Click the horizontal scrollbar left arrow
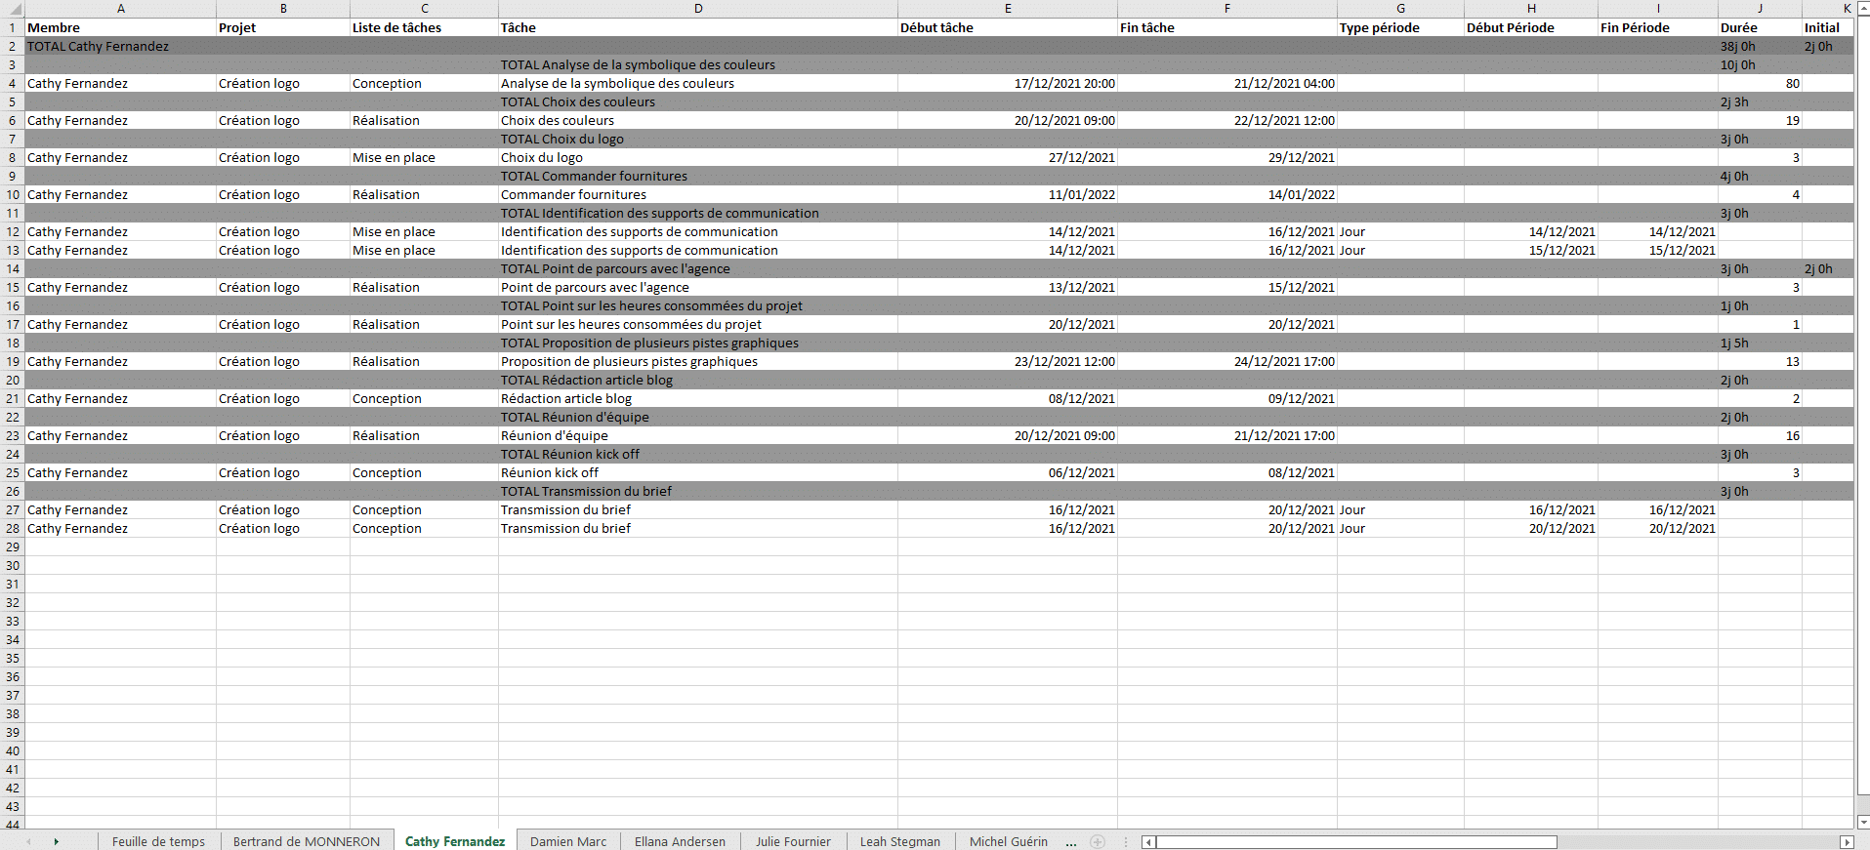1870x850 pixels. pos(1148,842)
